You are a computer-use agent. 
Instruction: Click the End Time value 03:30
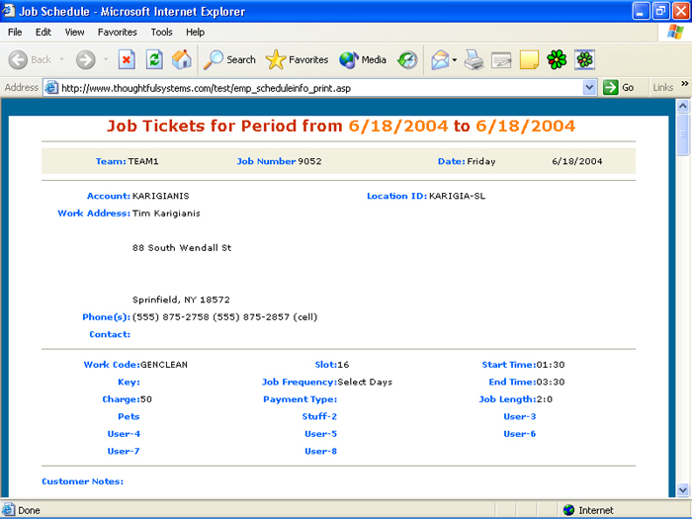[551, 382]
